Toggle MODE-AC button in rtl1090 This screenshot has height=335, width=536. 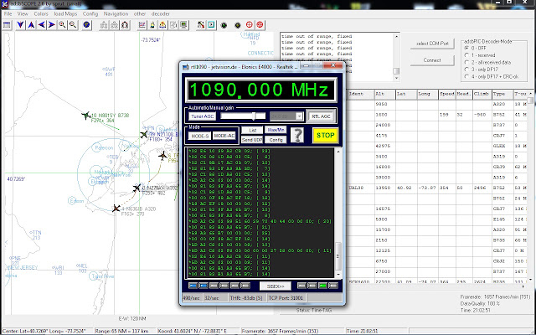tap(224, 136)
